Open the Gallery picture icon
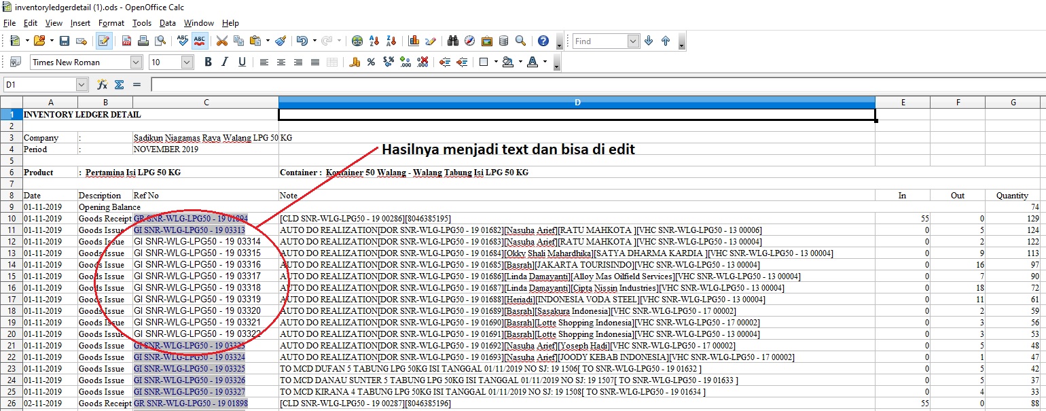This screenshot has height=411, width=1046. (486, 41)
